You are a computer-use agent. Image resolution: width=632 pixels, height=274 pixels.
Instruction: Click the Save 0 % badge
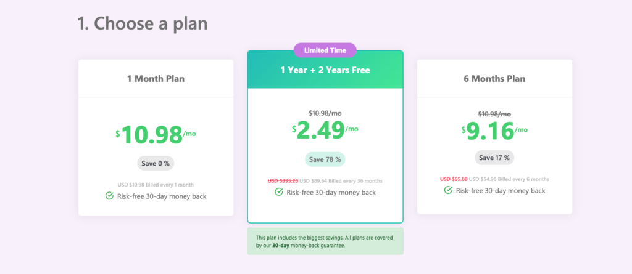[156, 163]
